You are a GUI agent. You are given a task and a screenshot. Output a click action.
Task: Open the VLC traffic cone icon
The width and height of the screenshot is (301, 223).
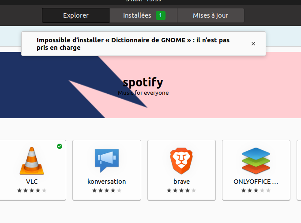[x=32, y=161]
